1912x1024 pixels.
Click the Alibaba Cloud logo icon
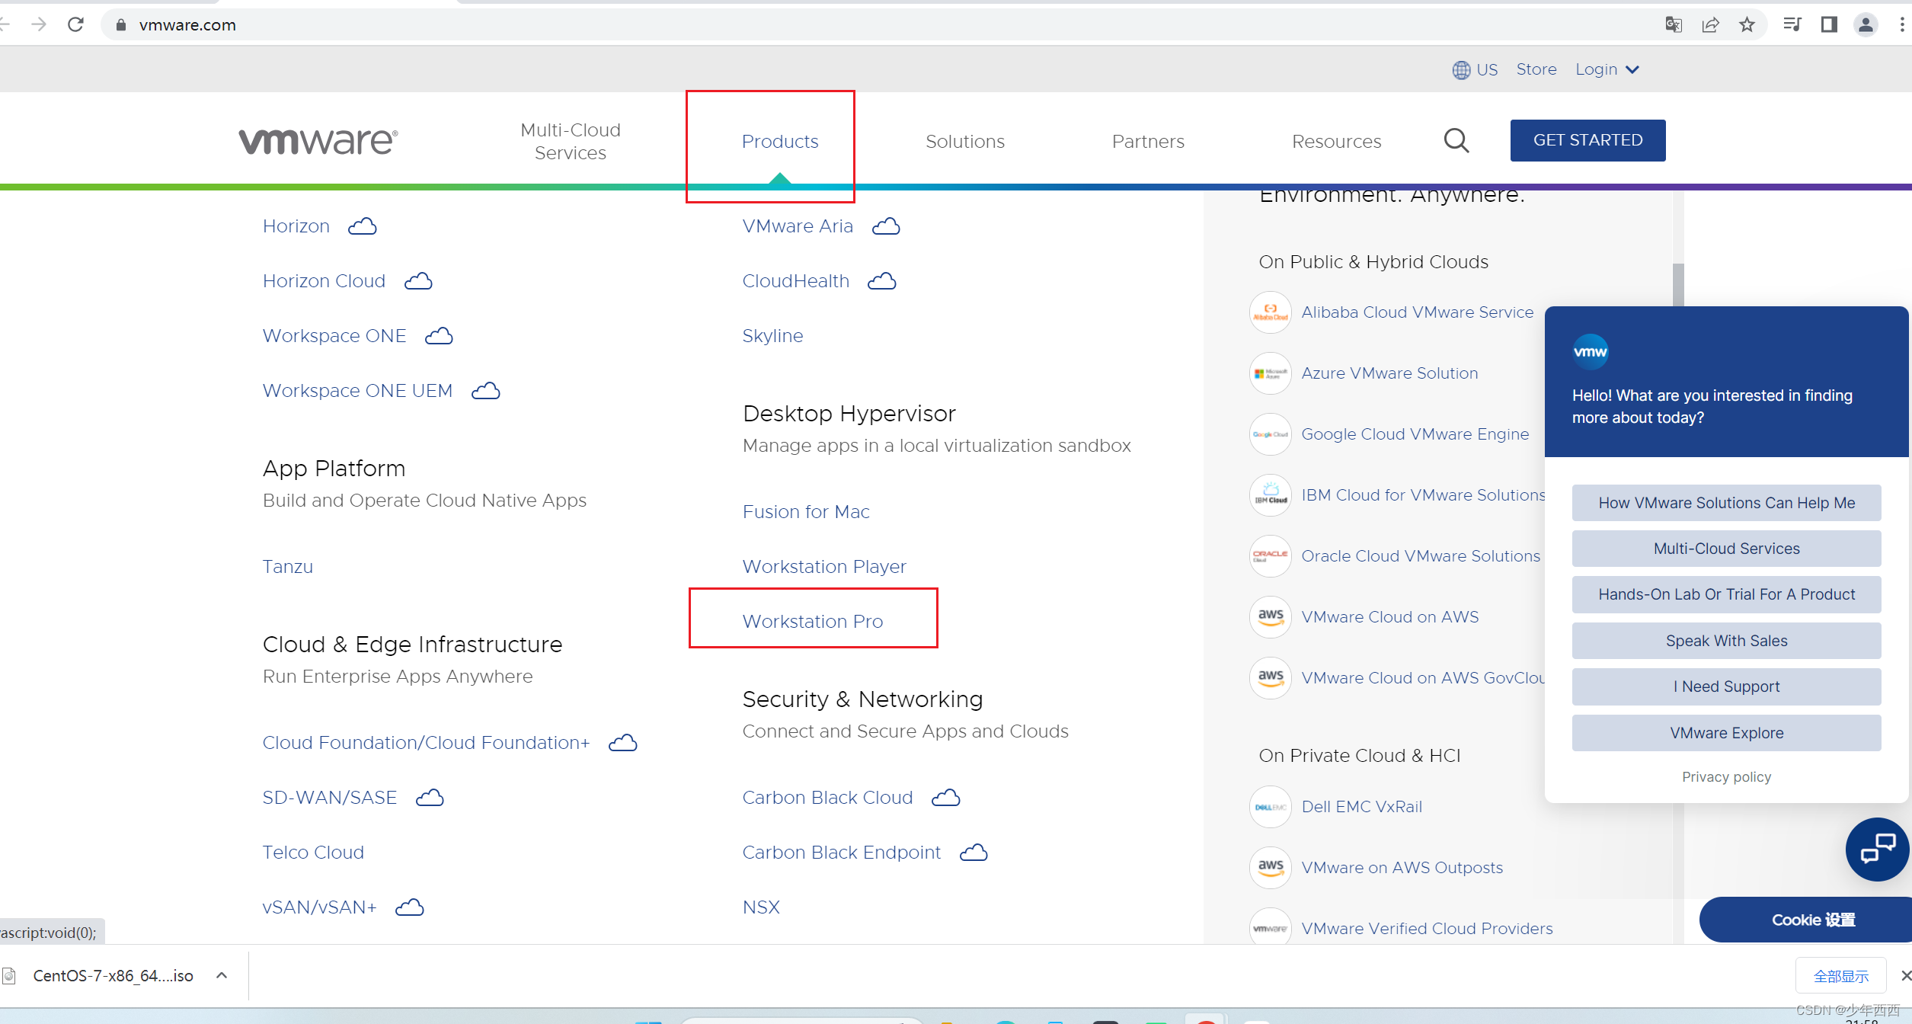(x=1270, y=312)
